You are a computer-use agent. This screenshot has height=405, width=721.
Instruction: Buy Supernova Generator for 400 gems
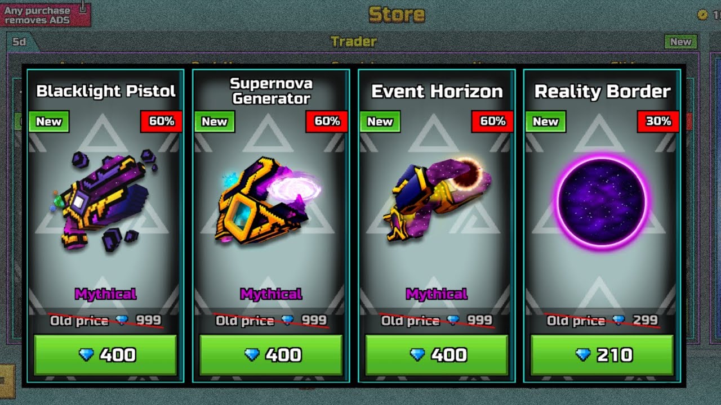[271, 355]
